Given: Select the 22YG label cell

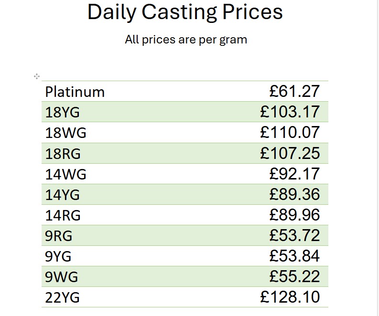Looking at the screenshot, I should [x=63, y=298].
